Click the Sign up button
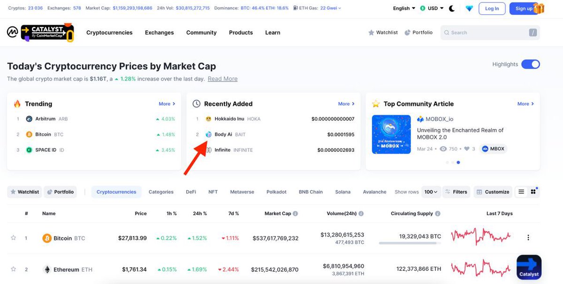The height and width of the screenshot is (284, 563). coord(524,8)
